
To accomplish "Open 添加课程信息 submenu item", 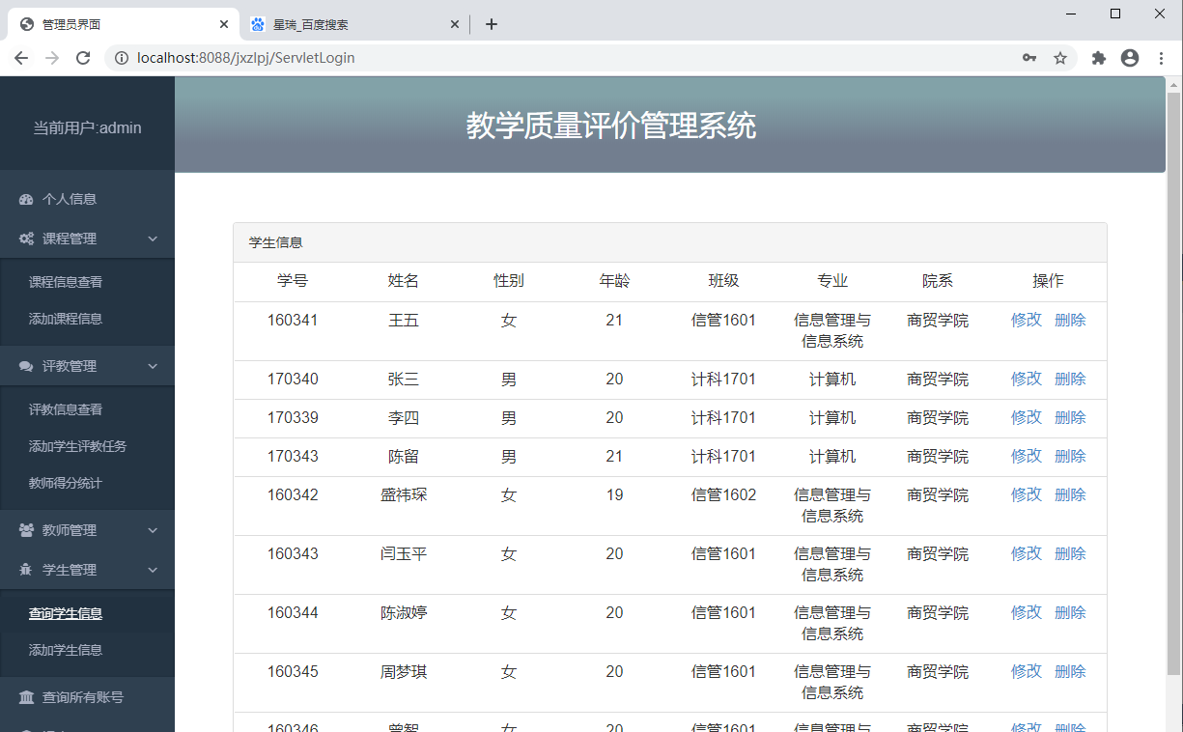I will point(66,319).
